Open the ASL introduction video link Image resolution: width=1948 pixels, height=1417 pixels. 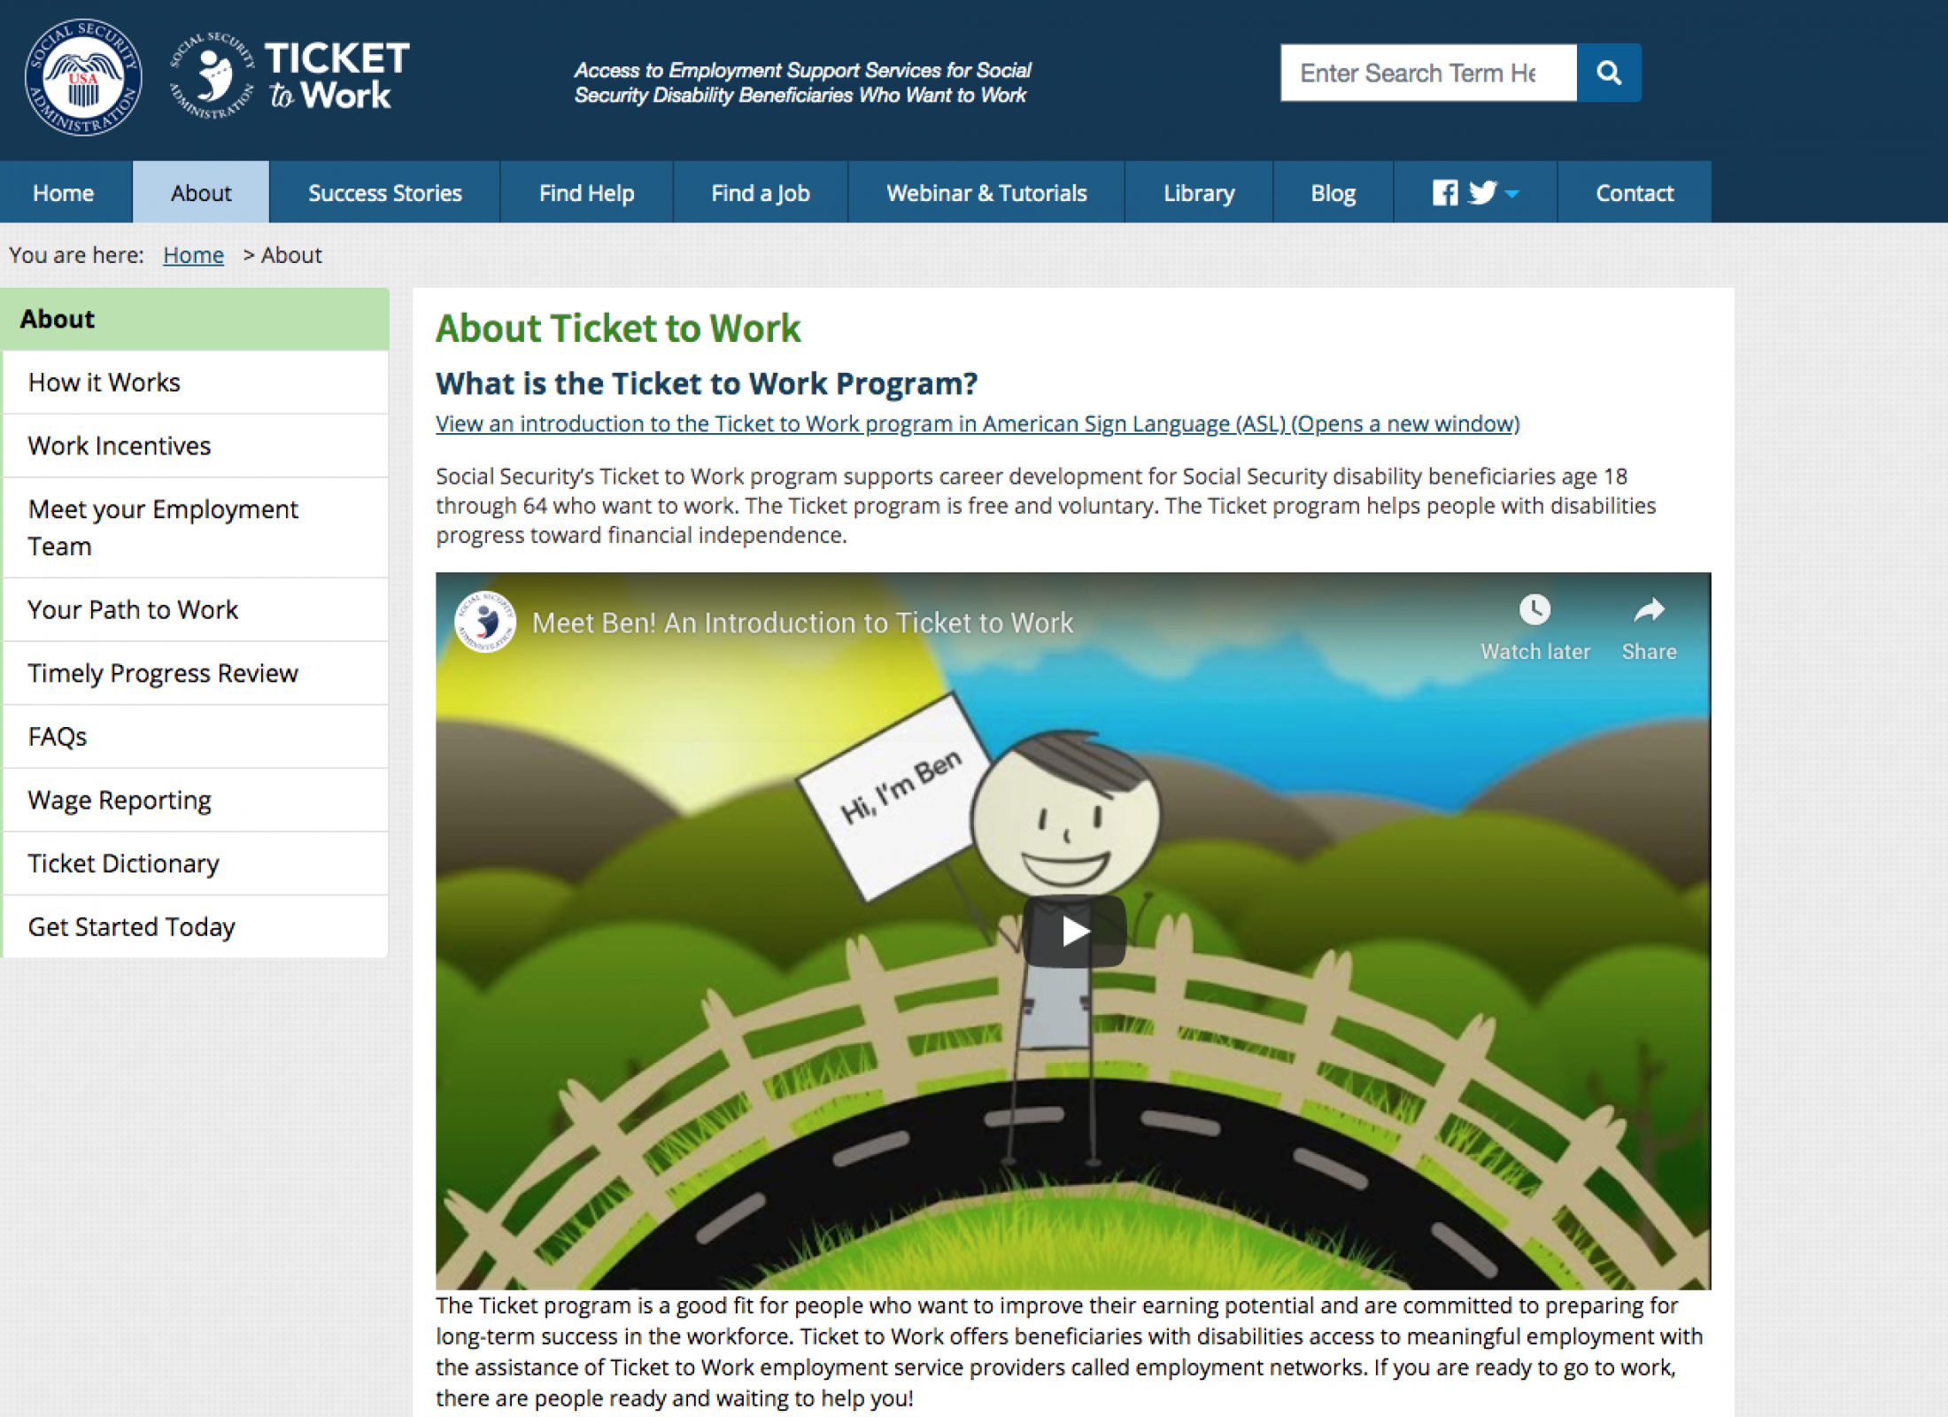[x=978, y=423]
